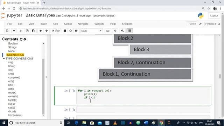Viewport: 224px width, 126px height.
Task: Click the empty second code cell
Action: coord(143,110)
